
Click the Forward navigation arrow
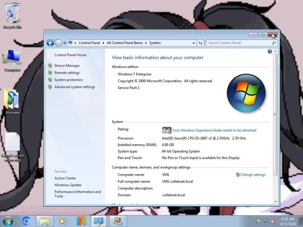[59, 43]
